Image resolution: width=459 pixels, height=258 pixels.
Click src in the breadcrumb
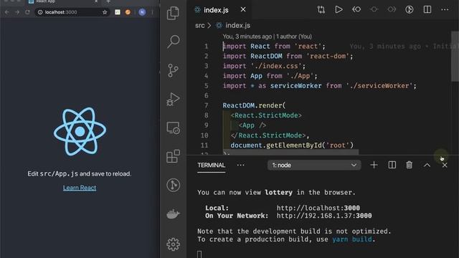coord(200,26)
